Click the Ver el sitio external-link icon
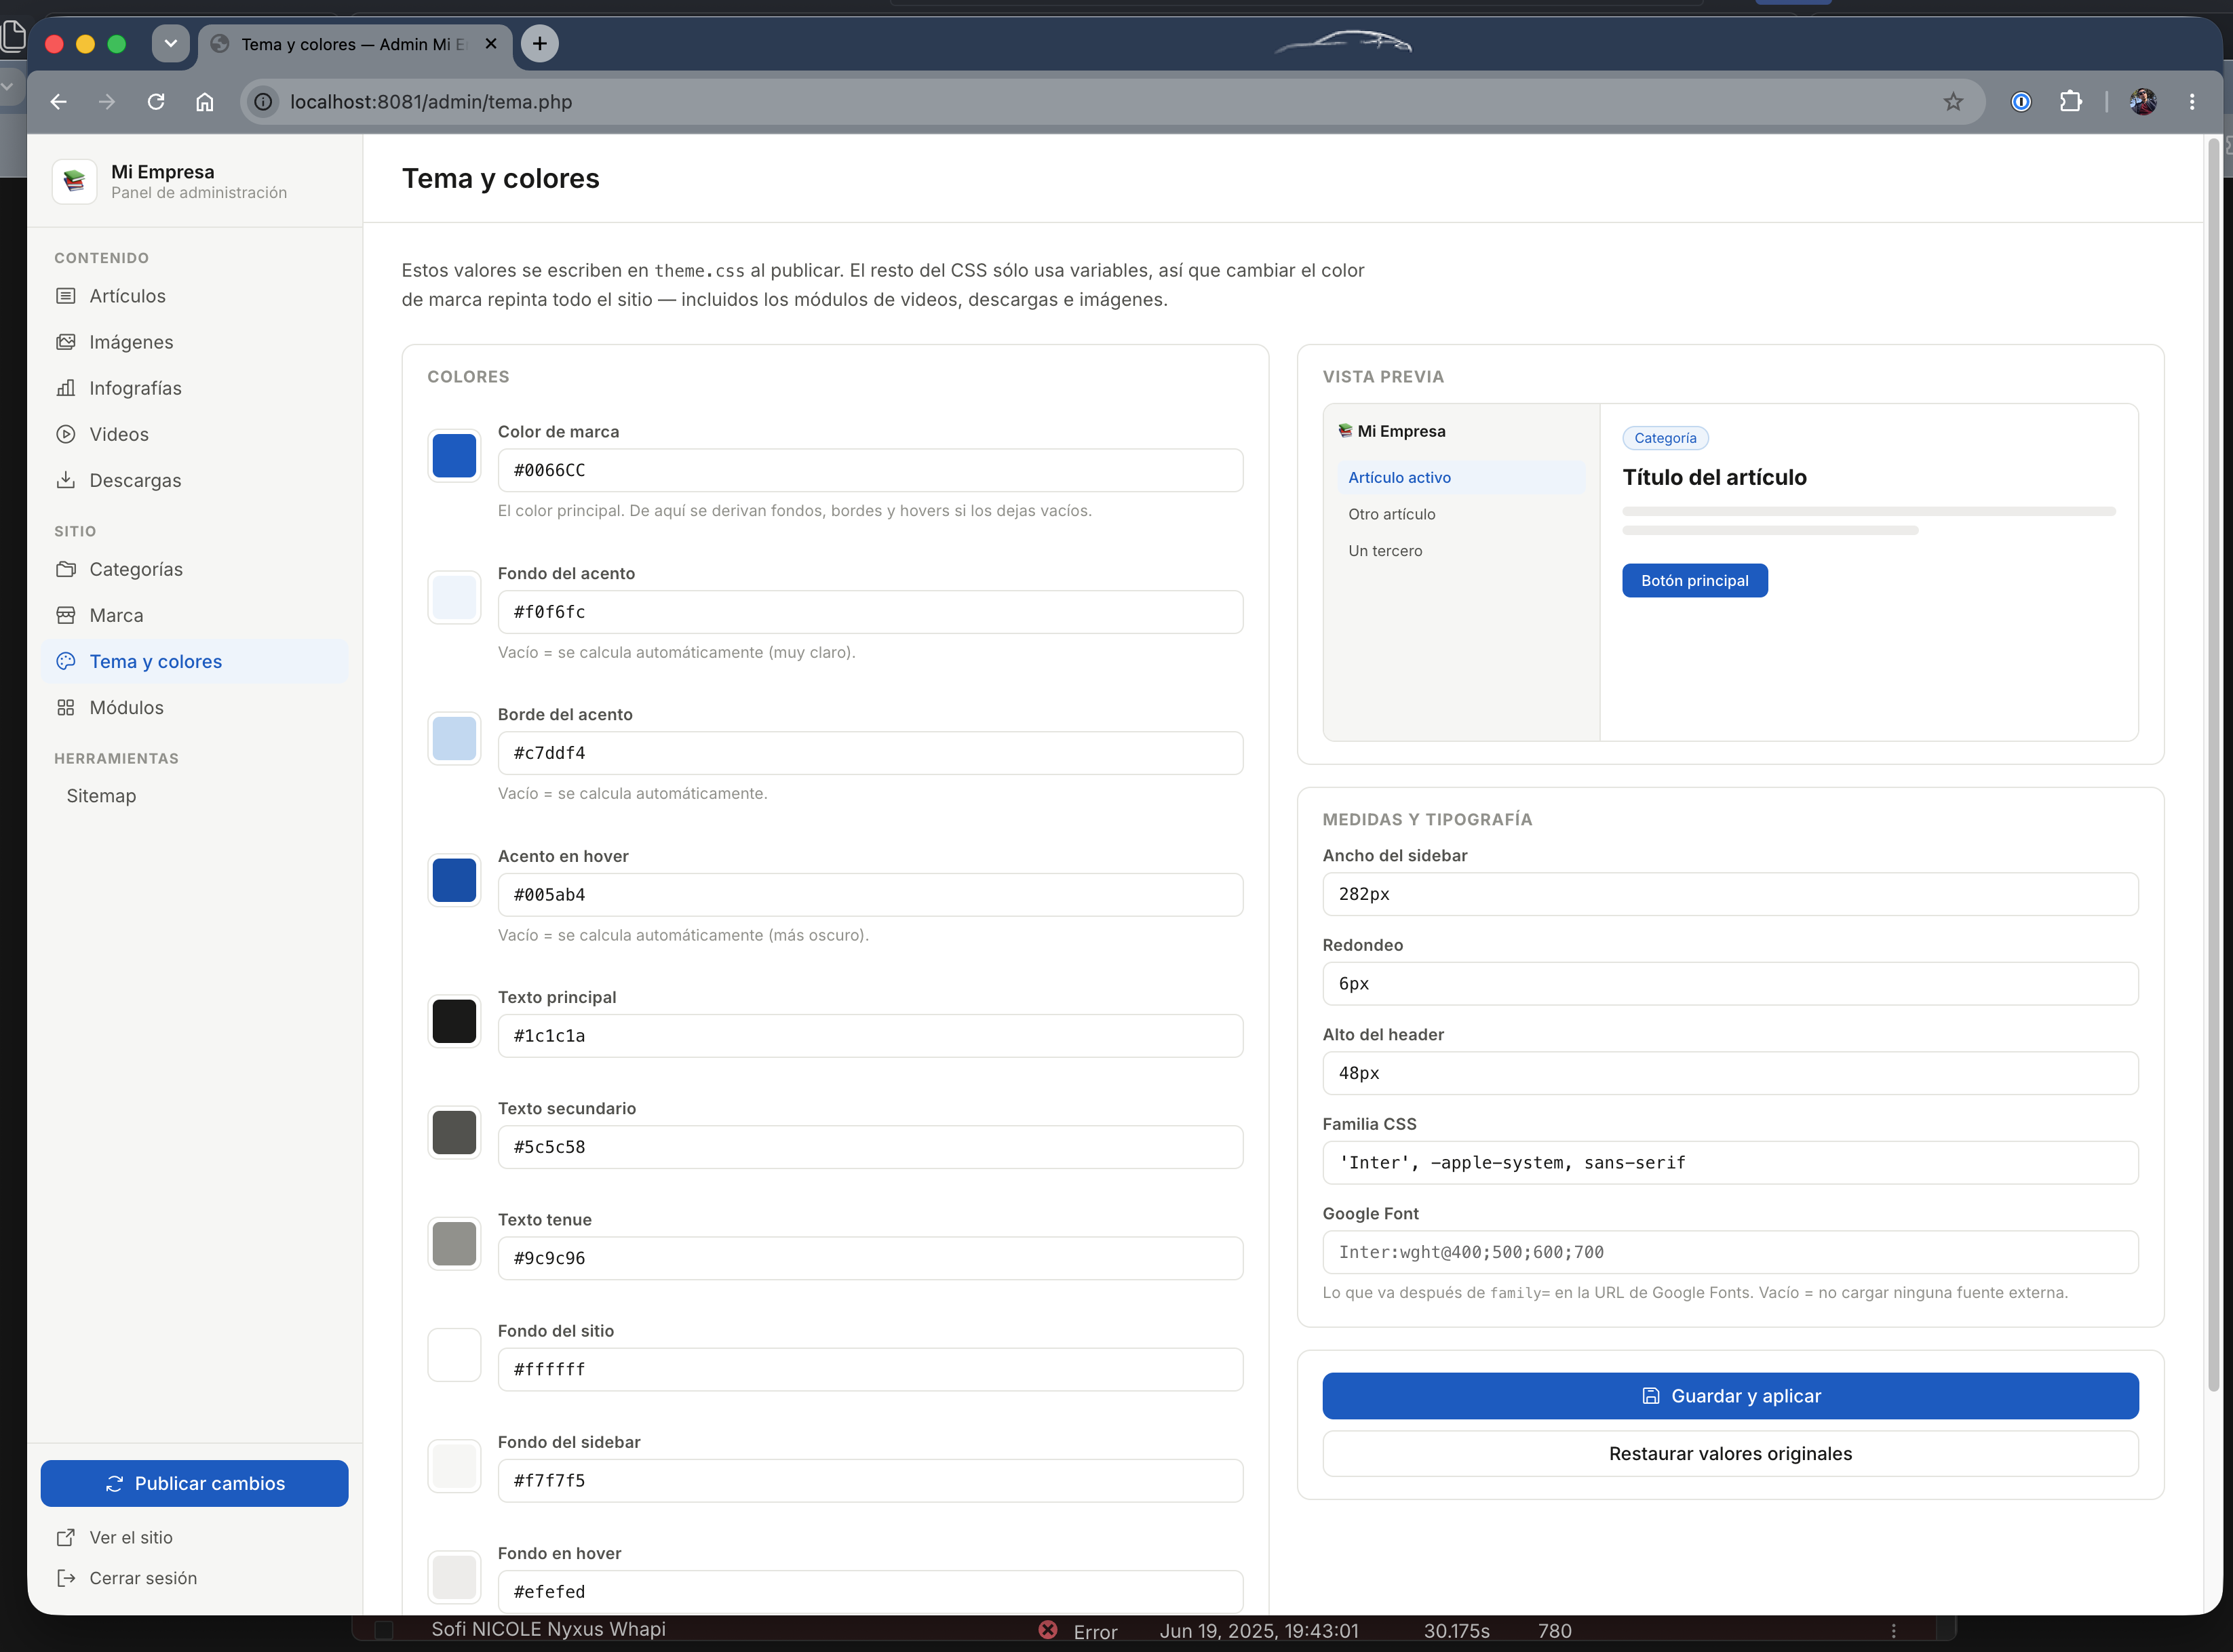 click(66, 1537)
